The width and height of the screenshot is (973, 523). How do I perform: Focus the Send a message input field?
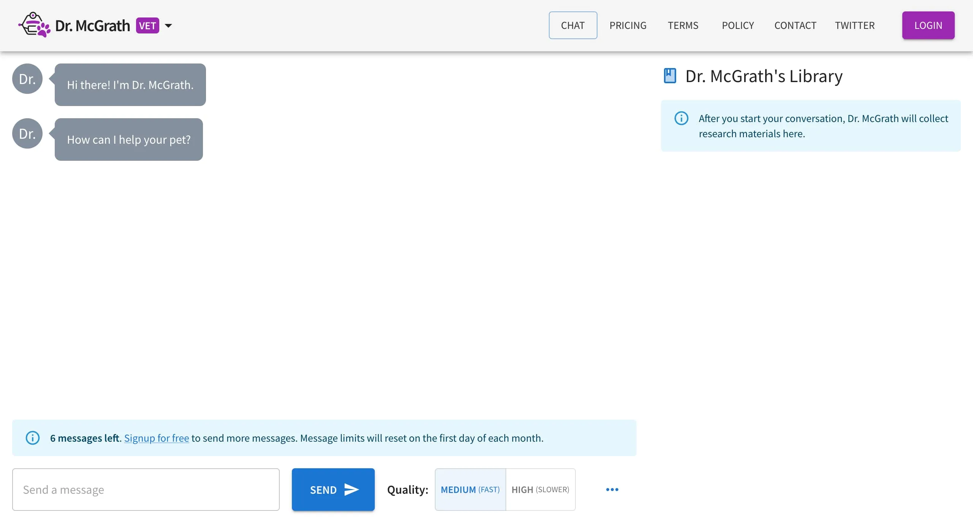click(x=146, y=490)
